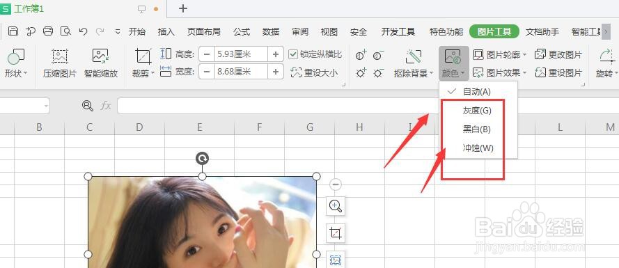The image size is (619, 268).
Task: Decrease picture brightness icon
Action: (x=378, y=73)
